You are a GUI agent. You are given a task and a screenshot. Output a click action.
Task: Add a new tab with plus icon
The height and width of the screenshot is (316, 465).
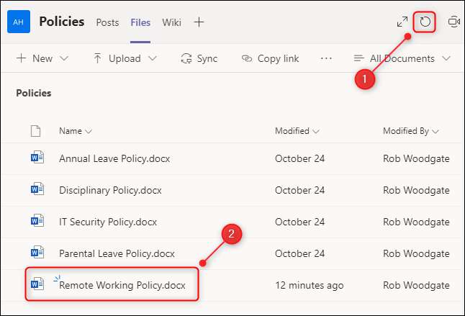199,22
